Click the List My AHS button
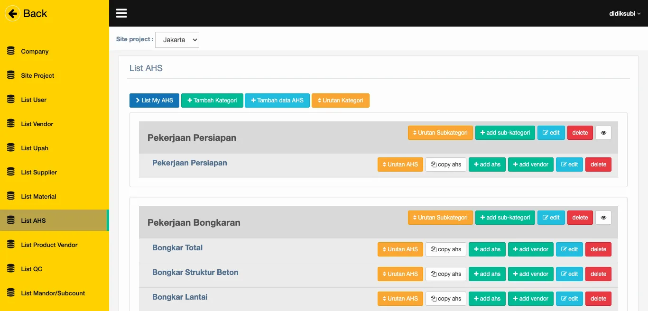This screenshot has height=311, width=648. point(154,101)
